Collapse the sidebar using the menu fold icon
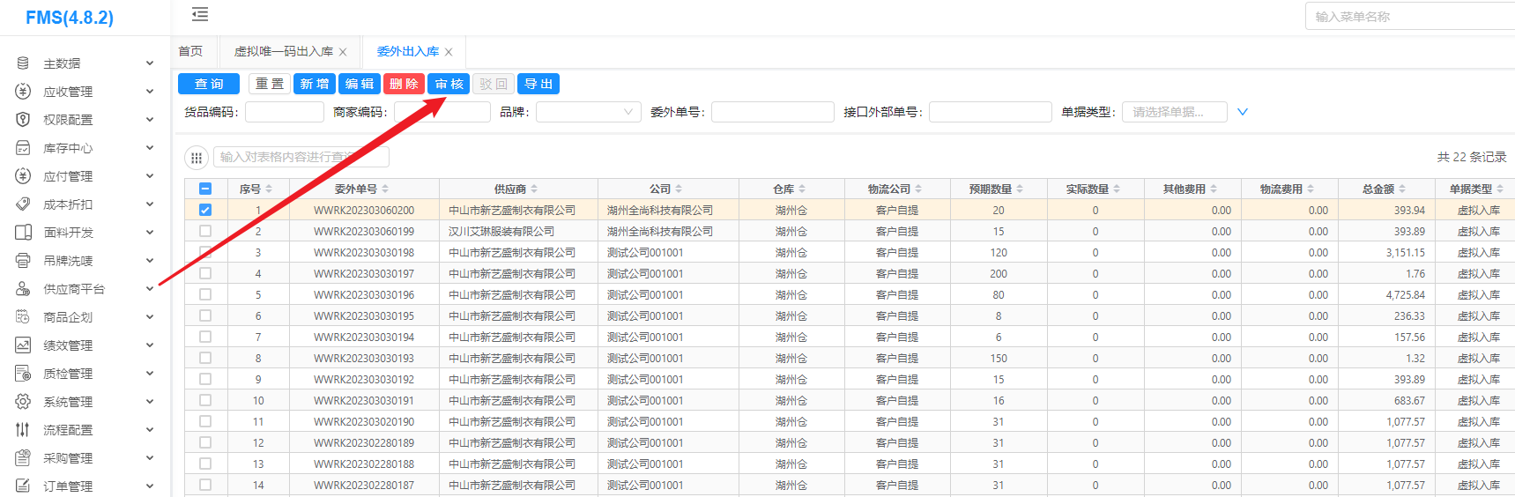 [x=200, y=14]
